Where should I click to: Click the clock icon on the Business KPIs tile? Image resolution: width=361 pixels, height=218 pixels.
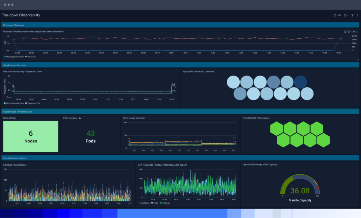coord(349,32)
